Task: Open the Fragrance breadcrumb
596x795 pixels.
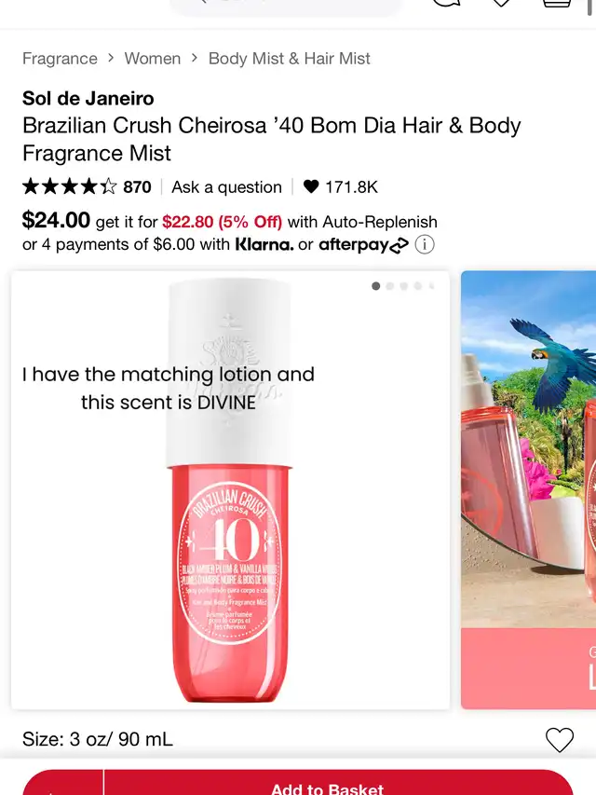Action: [60, 59]
